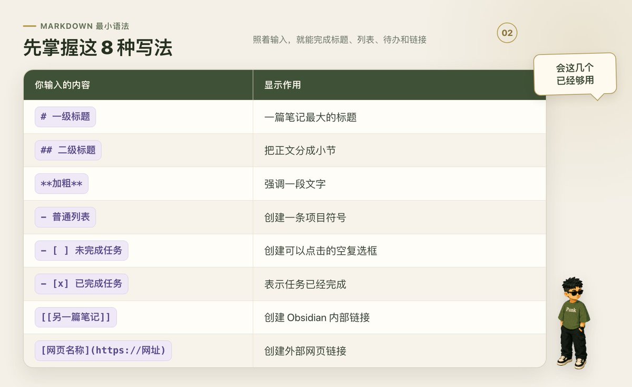Click the - [ ] 未完成任务 code chip
This screenshot has width=632, height=387.
point(82,251)
